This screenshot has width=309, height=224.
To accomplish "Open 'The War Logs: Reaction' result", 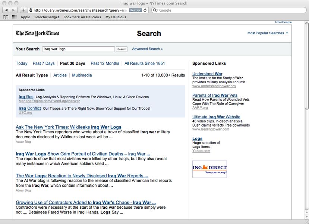I will [x=82, y=176].
